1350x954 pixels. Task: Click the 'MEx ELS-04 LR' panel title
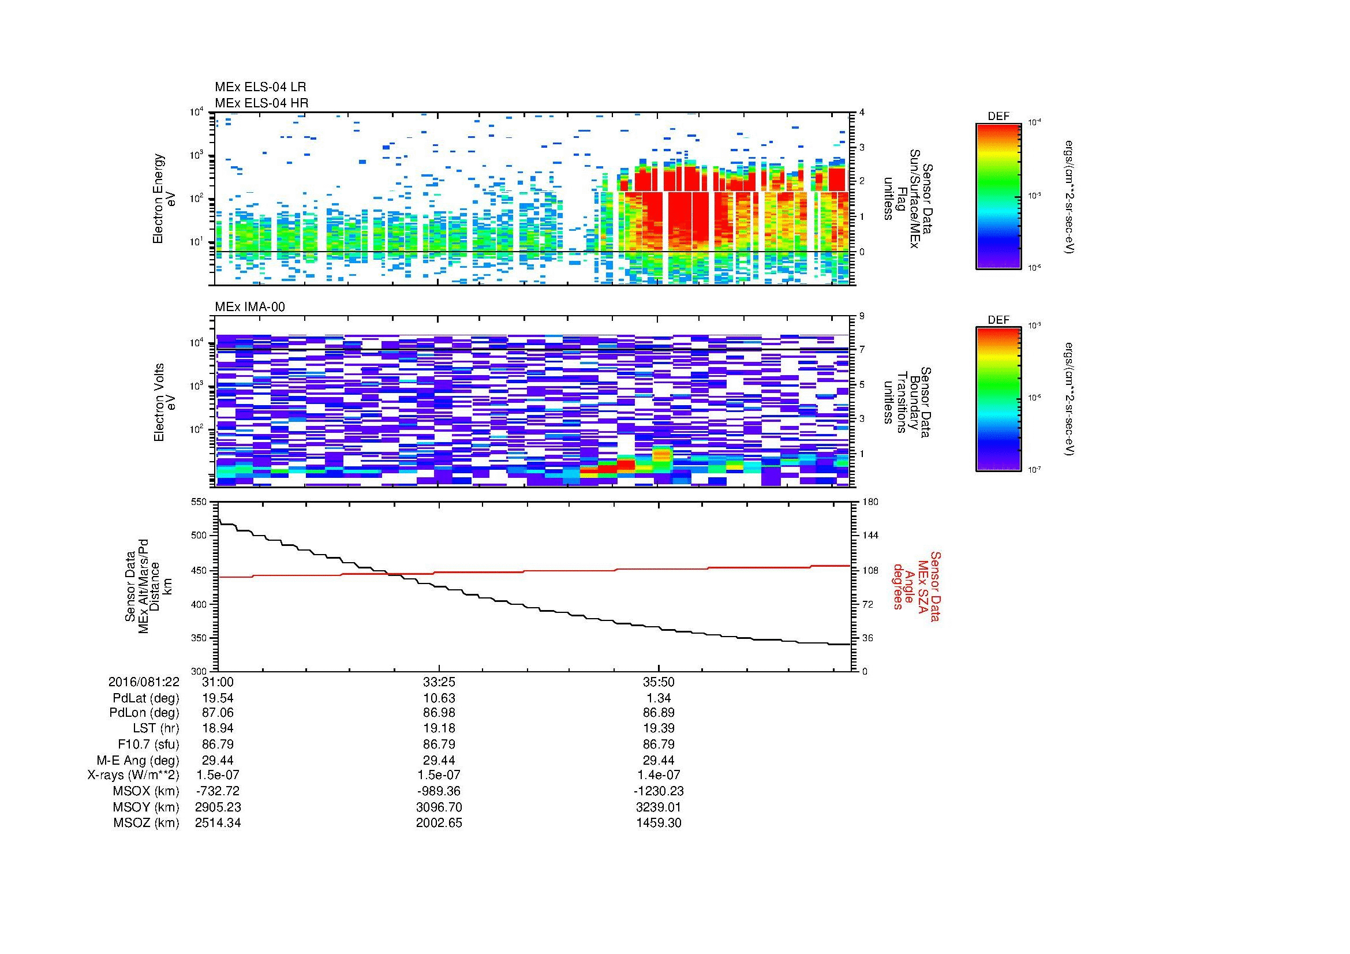(260, 87)
